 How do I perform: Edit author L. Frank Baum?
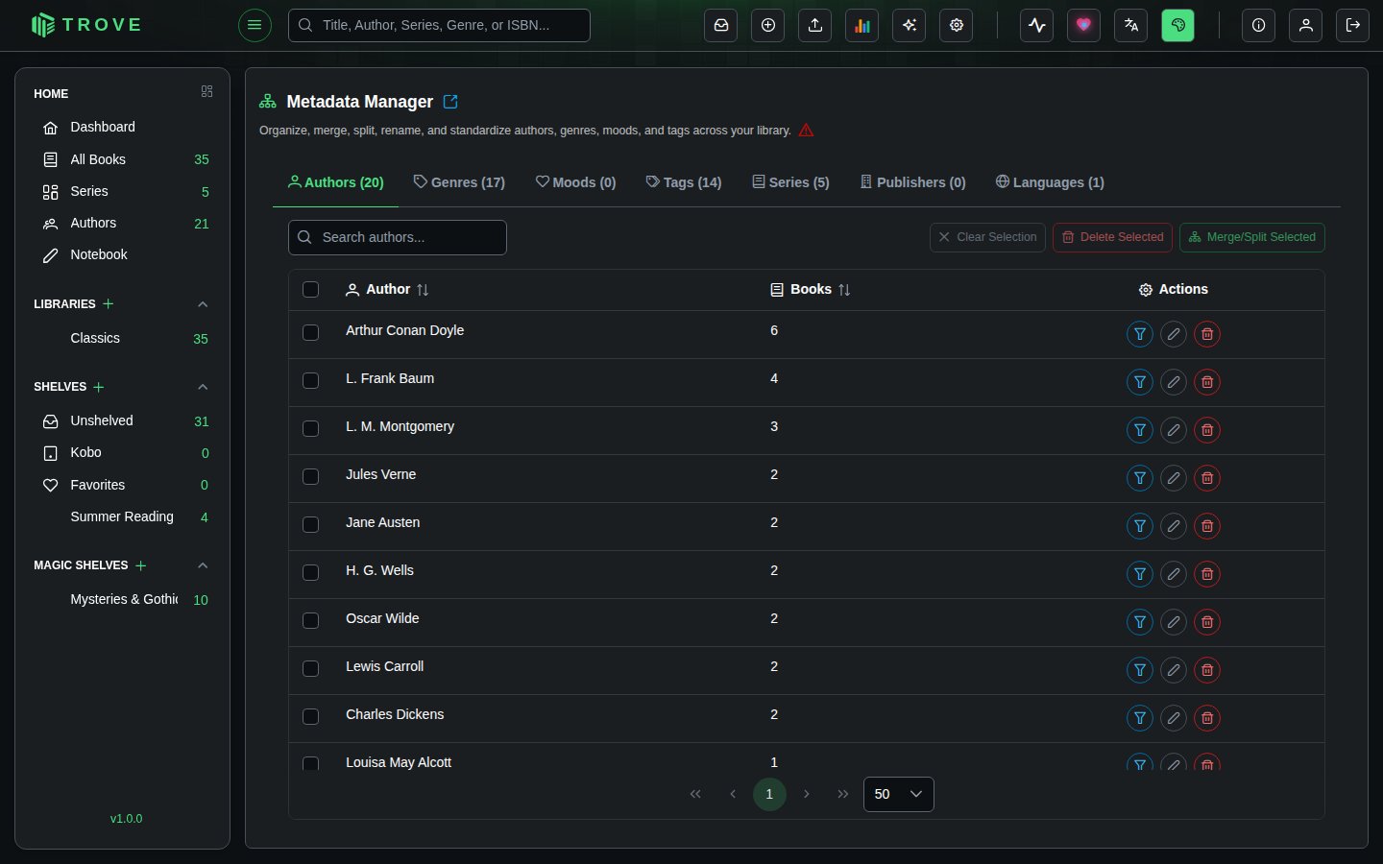tap(1174, 382)
